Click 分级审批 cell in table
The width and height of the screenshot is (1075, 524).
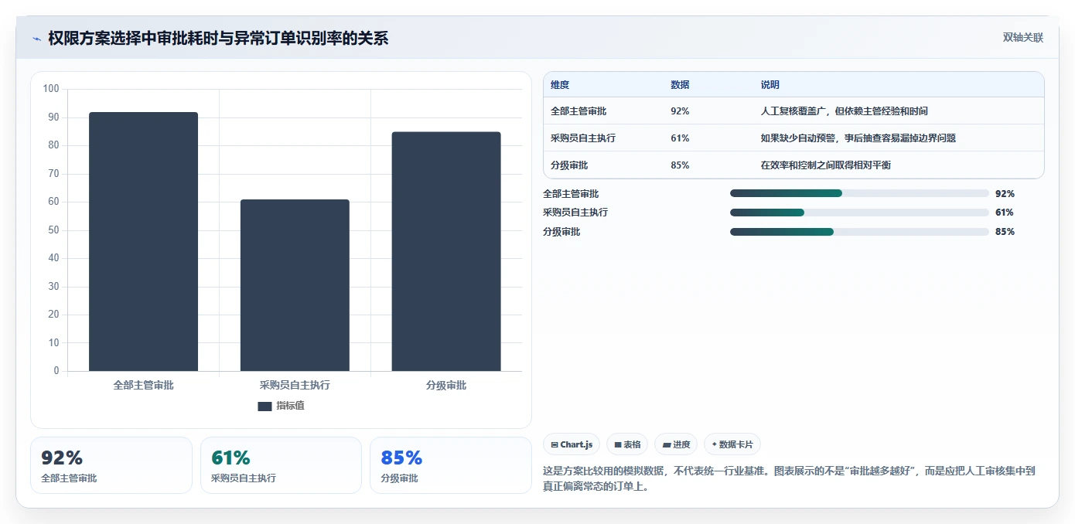click(569, 165)
